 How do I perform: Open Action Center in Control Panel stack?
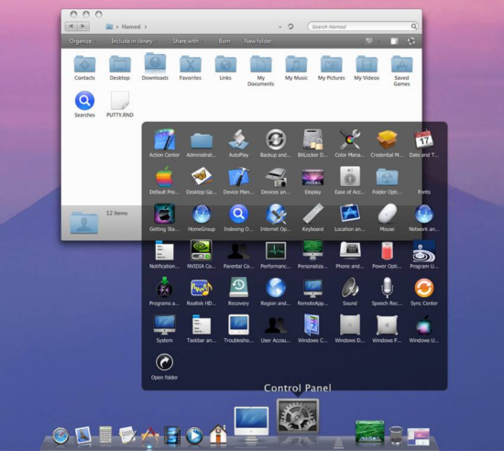tap(164, 140)
